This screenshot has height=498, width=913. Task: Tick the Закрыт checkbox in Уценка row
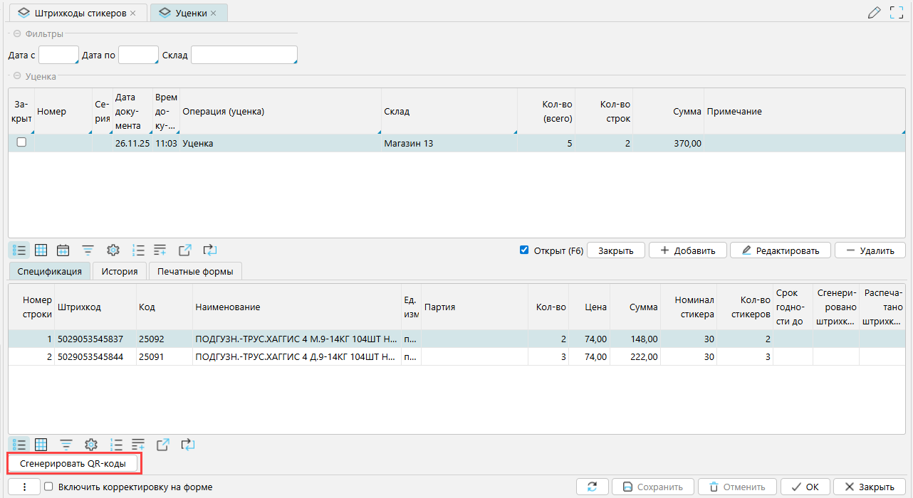point(21,142)
